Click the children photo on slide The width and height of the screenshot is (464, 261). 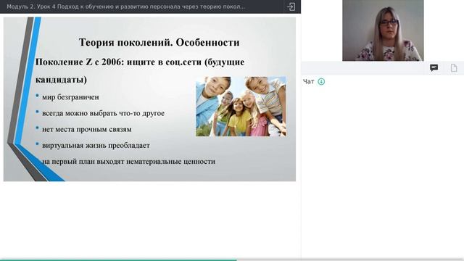click(241, 107)
